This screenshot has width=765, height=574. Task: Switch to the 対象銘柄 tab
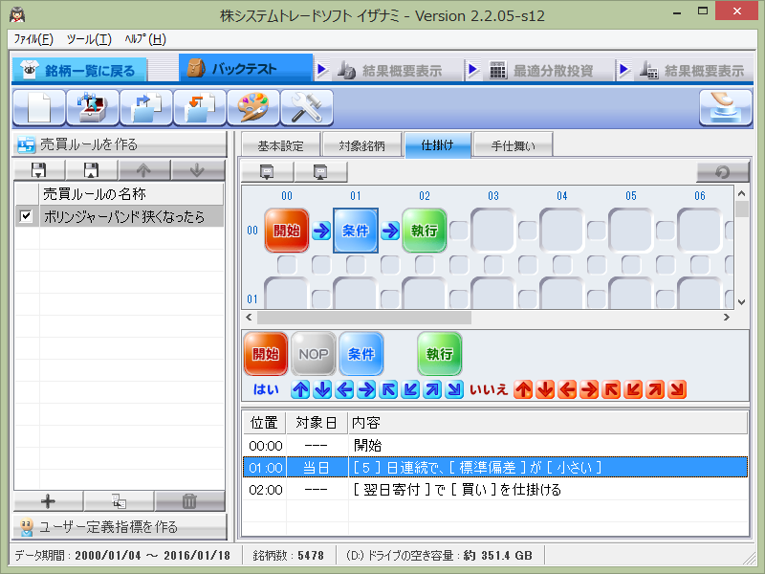pos(362,145)
